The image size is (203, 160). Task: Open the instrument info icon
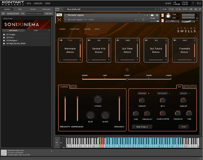pos(157,15)
